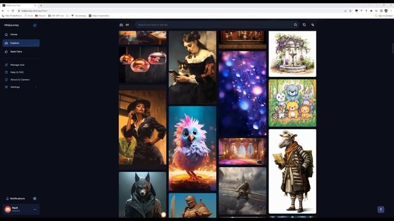Click the browser back arrow
This screenshot has height=221, width=394.
tap(3, 11)
